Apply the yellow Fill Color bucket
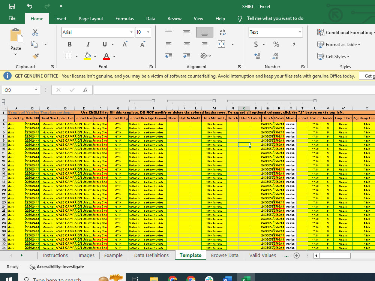The height and width of the screenshot is (281, 375). click(87, 56)
